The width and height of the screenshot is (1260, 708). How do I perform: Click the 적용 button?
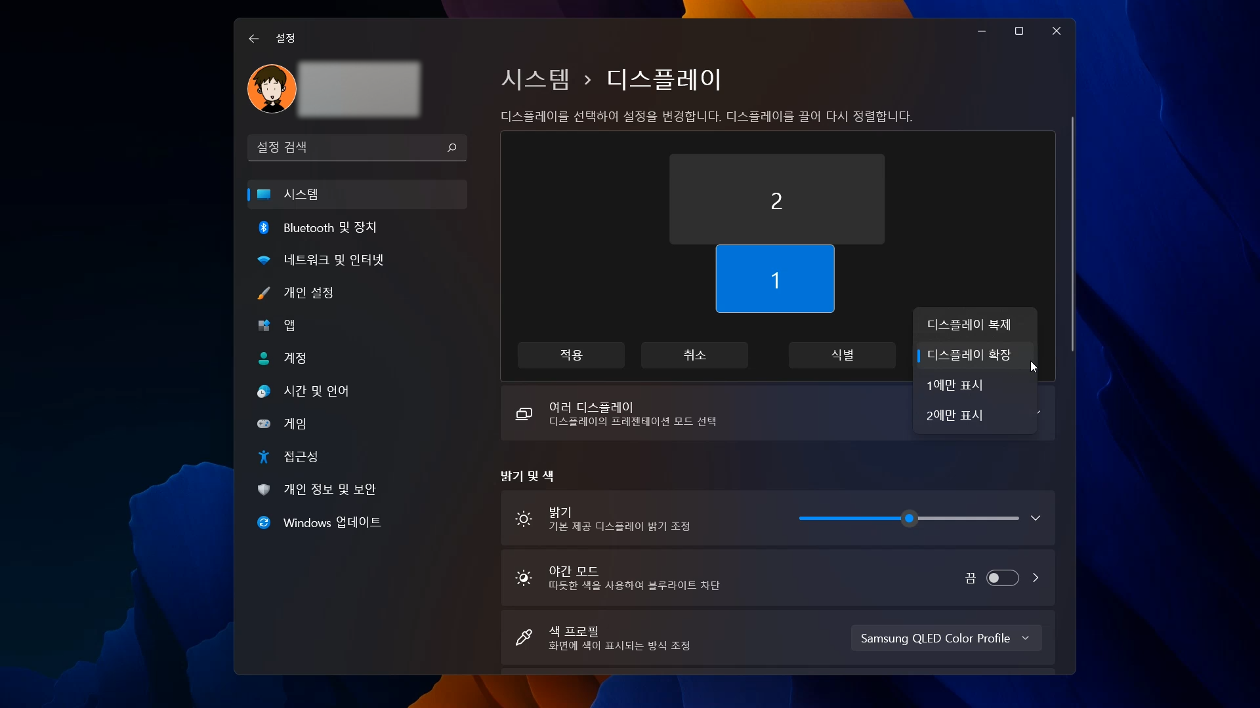[571, 355]
